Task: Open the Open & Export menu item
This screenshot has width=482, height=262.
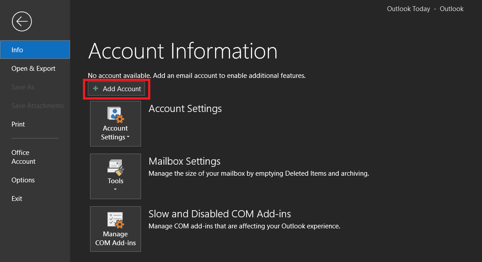Action: (34, 69)
